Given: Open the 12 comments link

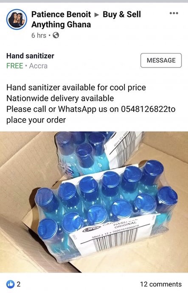Looking at the screenshot, I should (x=161, y=284).
